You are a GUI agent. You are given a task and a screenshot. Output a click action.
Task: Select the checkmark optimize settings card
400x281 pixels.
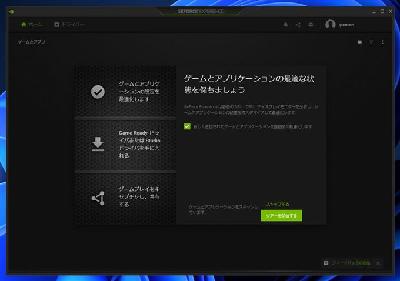[x=125, y=92]
